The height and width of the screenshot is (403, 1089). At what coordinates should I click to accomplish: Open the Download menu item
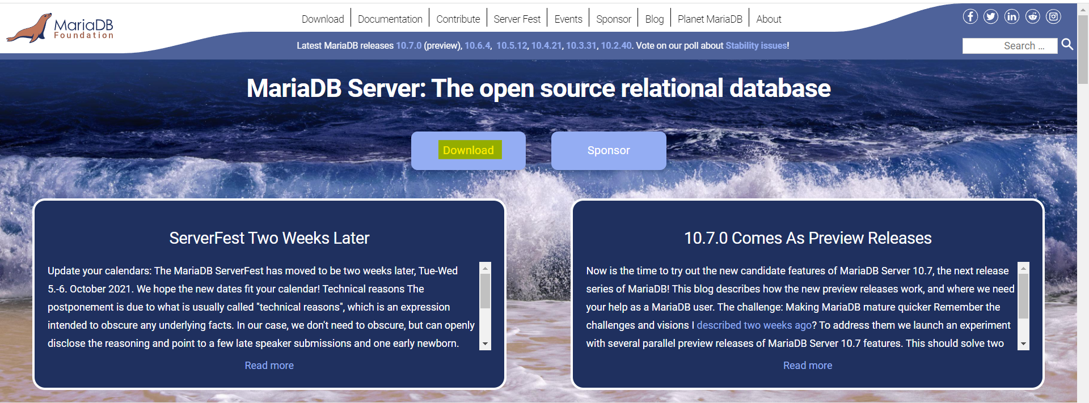click(x=323, y=19)
